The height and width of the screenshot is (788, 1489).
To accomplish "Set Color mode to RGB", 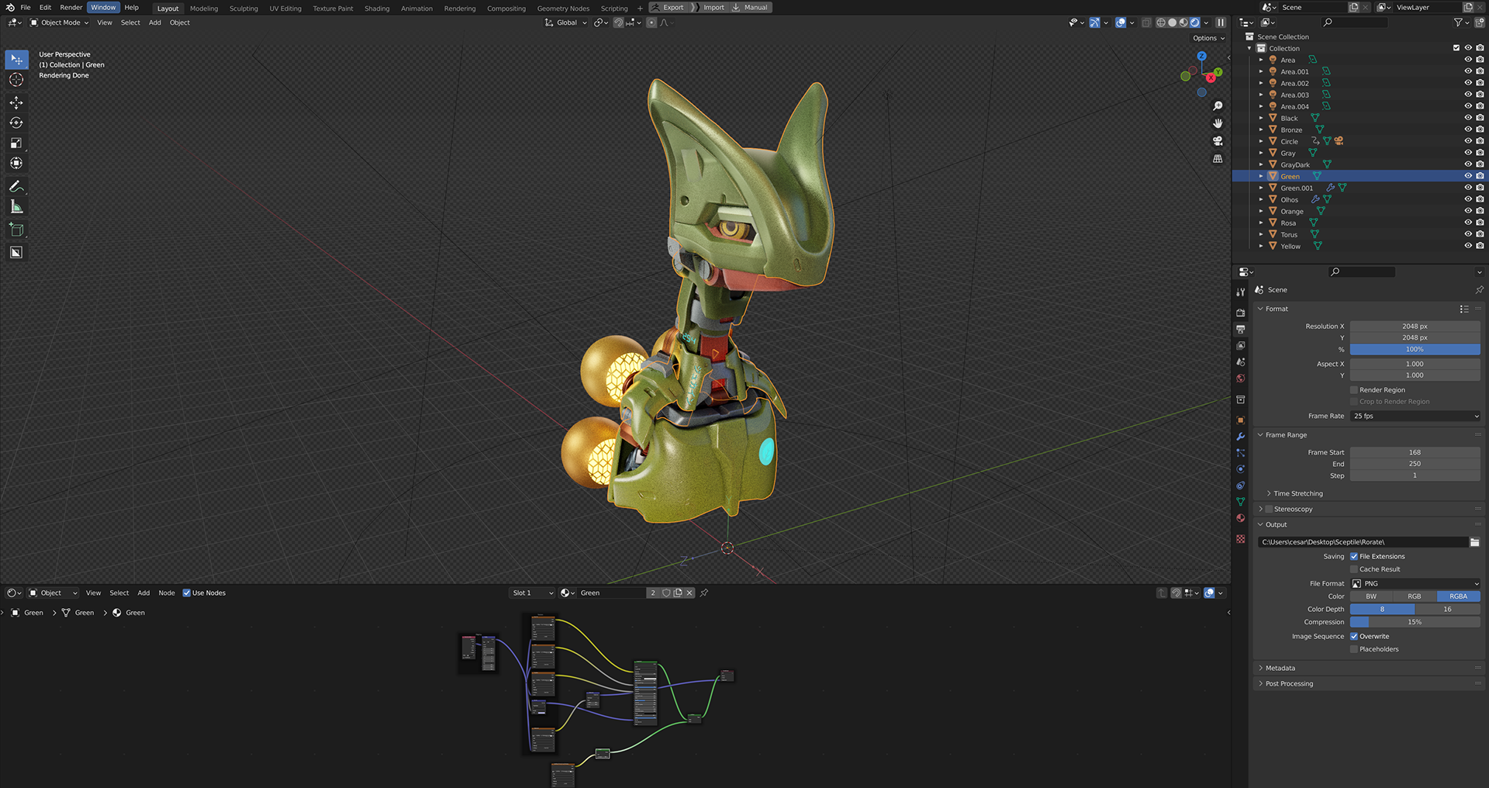I will (x=1415, y=597).
